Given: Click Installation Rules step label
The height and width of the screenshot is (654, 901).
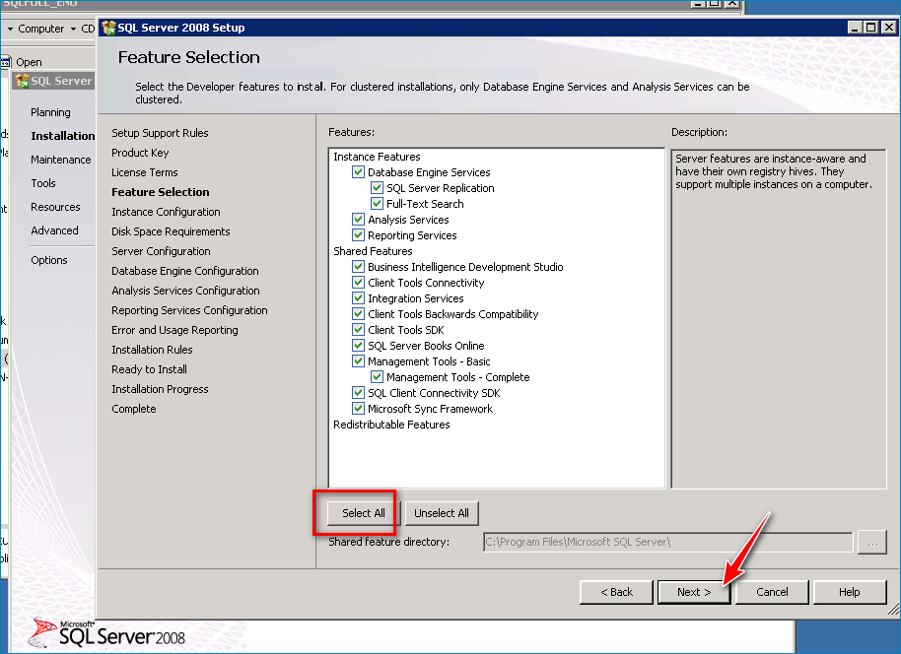Looking at the screenshot, I should 152,350.
